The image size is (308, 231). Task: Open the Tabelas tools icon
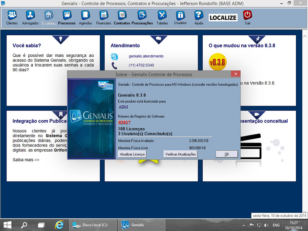pos(162,15)
